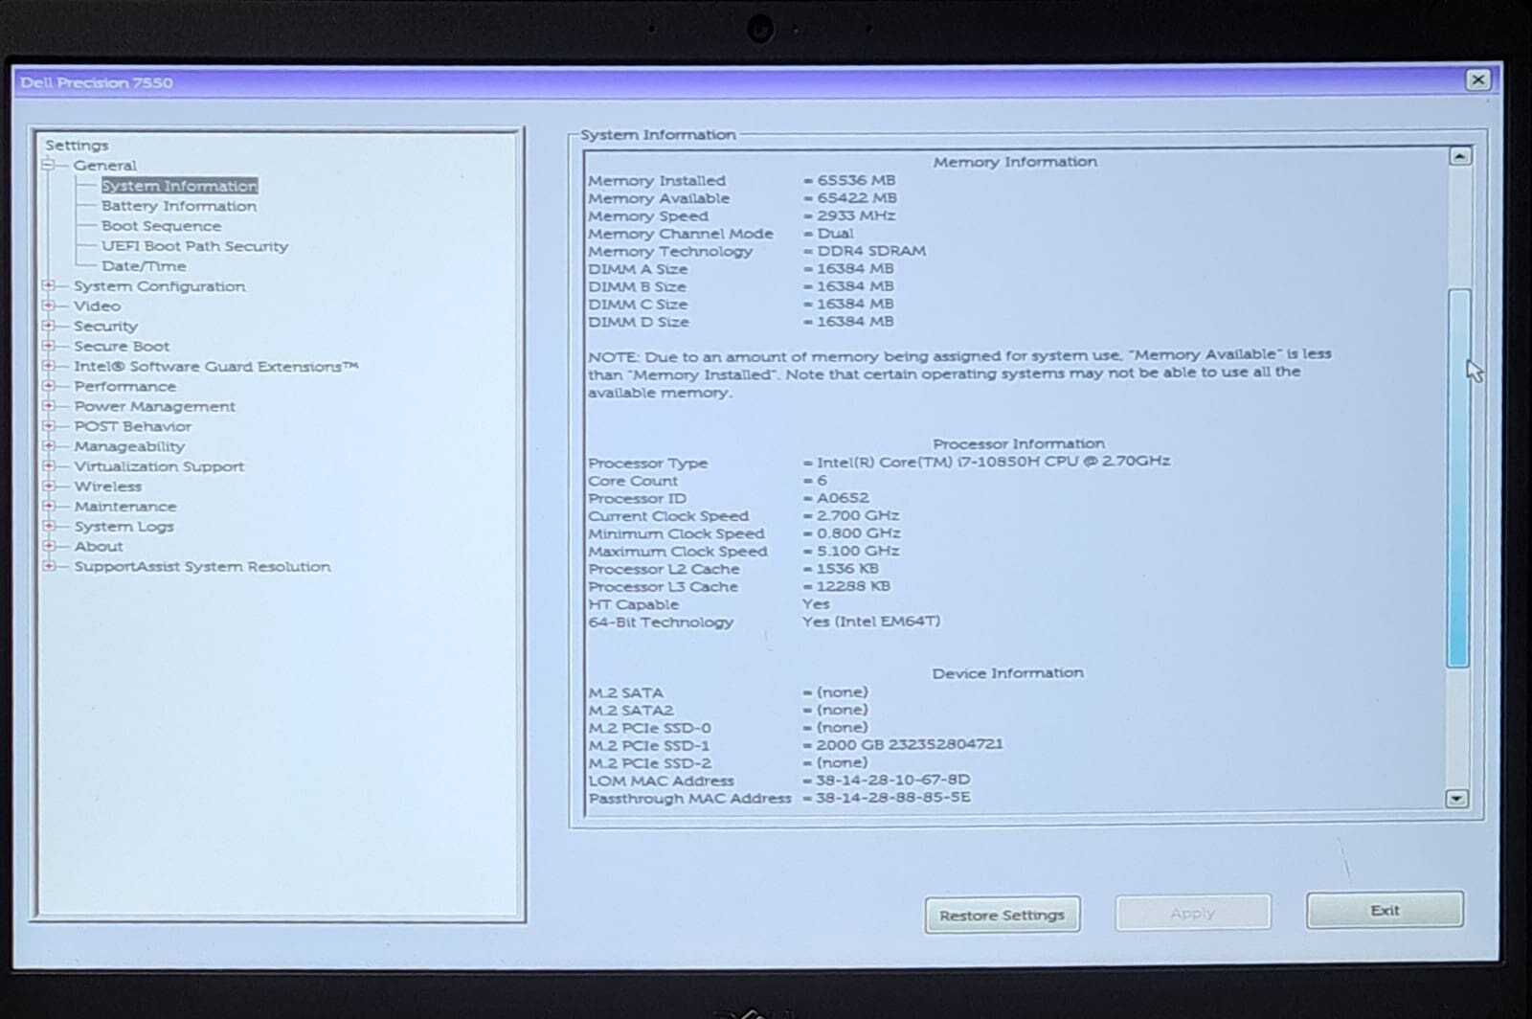The height and width of the screenshot is (1019, 1532).
Task: Open Boot Sequence settings
Action: [161, 226]
